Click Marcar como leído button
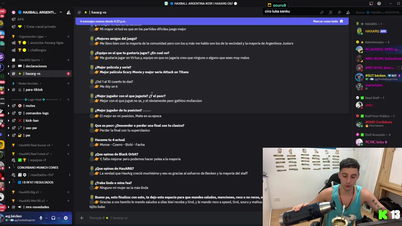Image resolution: width=402 pixels, height=226 pixels. (328, 21)
